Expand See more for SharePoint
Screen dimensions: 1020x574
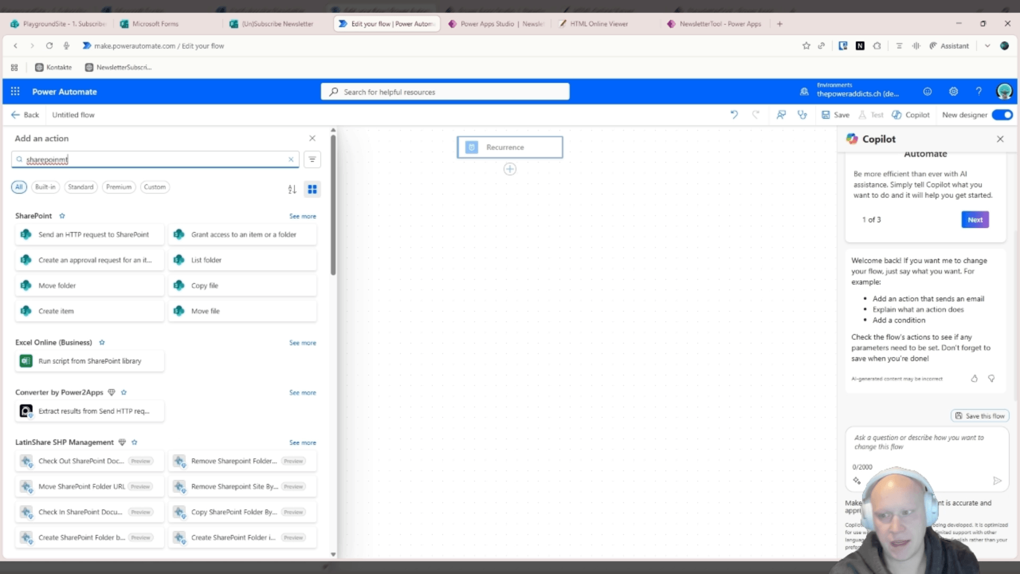click(x=302, y=216)
